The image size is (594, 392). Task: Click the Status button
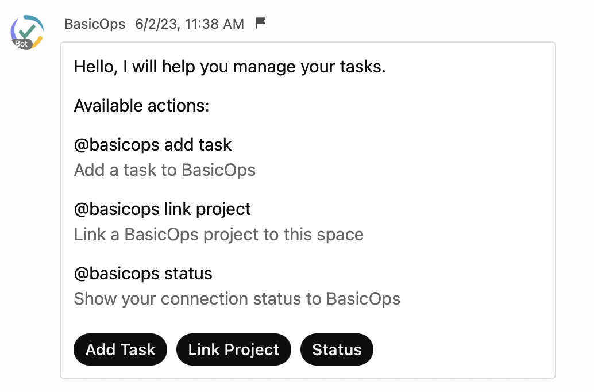point(337,349)
